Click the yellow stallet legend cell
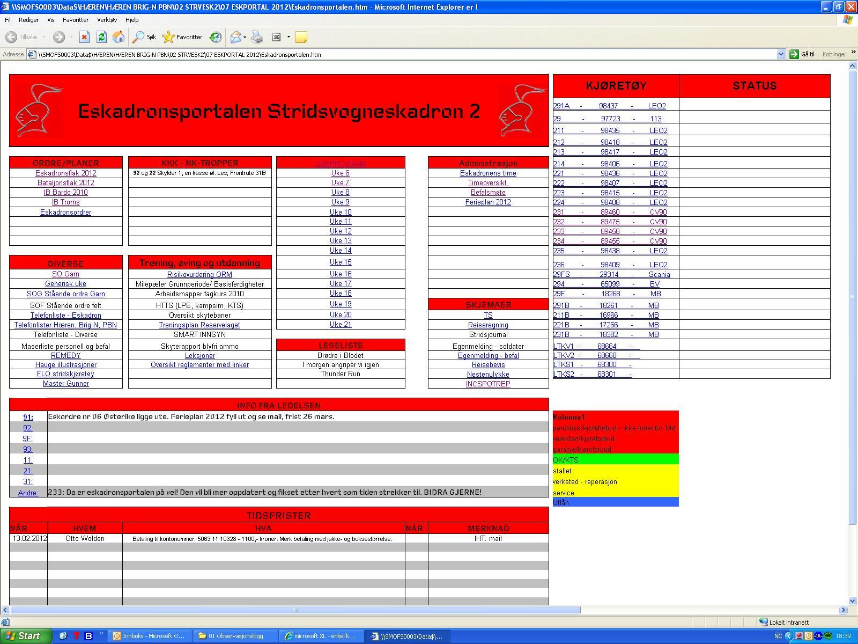 point(616,471)
